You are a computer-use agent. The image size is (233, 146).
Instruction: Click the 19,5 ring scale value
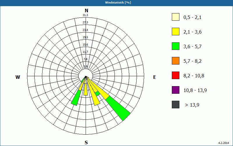click(x=85, y=37)
